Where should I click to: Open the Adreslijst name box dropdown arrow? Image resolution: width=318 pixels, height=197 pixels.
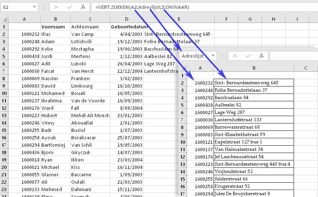[213, 56]
